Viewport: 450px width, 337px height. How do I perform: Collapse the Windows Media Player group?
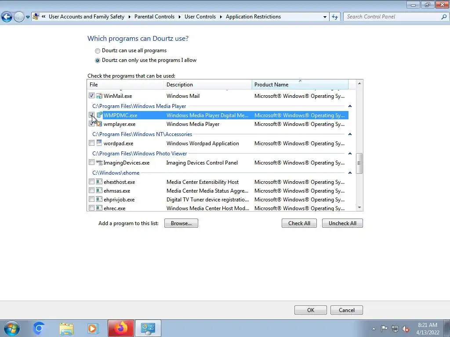(350, 106)
